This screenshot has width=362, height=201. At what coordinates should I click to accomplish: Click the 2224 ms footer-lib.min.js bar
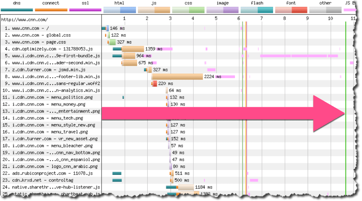tap(177, 77)
